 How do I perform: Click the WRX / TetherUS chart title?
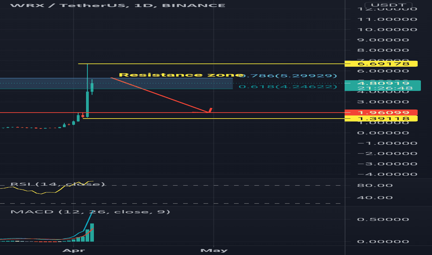pyautogui.click(x=118, y=5)
